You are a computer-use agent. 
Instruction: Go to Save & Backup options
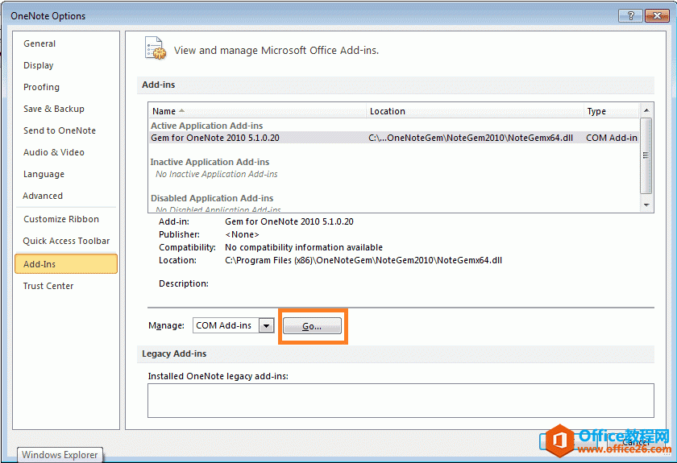pos(54,109)
